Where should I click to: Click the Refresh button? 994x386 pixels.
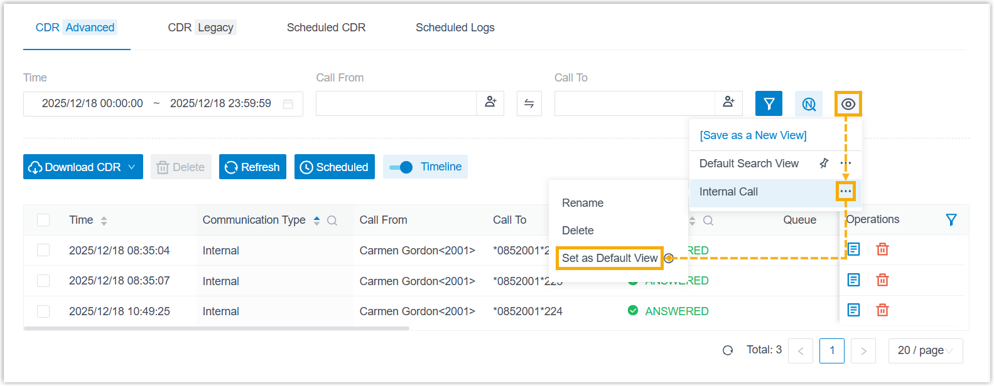tap(252, 167)
